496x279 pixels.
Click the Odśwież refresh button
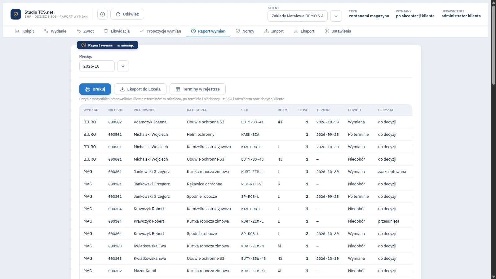[127, 14]
